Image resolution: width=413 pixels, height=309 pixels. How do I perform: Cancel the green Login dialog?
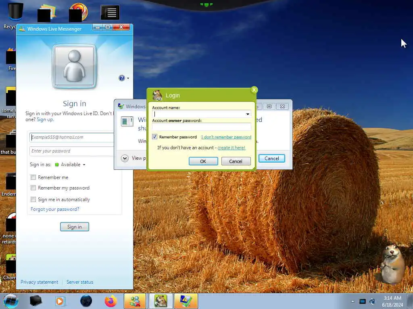(x=236, y=161)
